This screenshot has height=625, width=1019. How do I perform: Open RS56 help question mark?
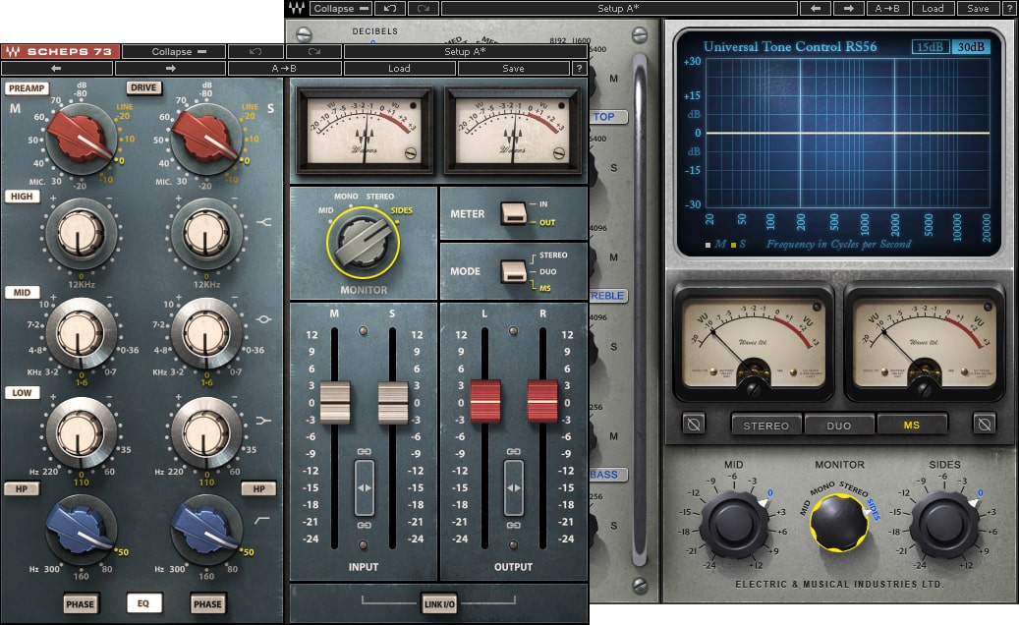[1010, 9]
